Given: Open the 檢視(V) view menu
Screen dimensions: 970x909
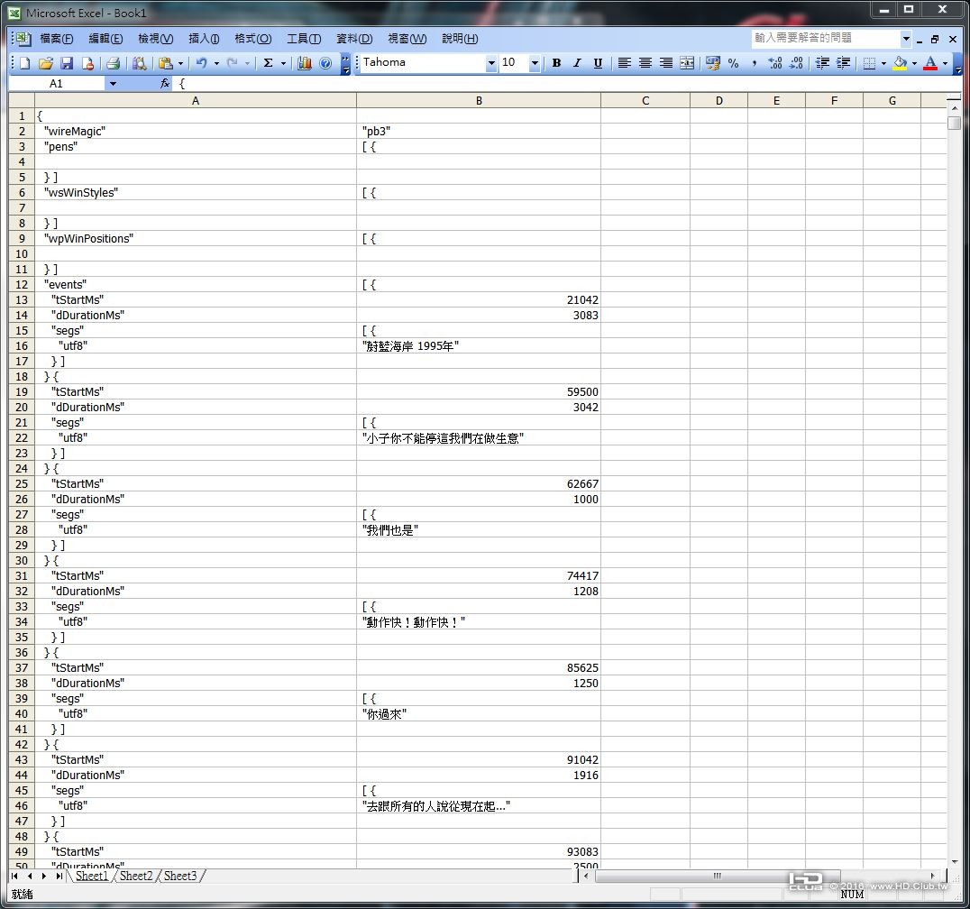Looking at the screenshot, I should 155,39.
